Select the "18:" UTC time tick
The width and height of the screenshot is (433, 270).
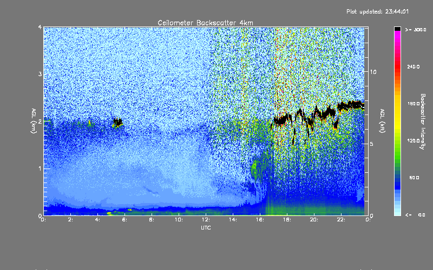click(287, 220)
